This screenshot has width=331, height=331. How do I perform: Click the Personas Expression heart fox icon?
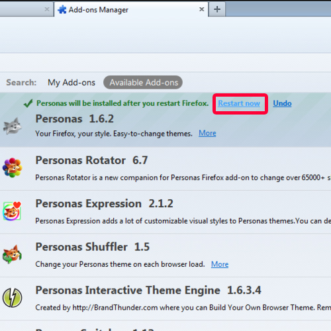[12, 211]
